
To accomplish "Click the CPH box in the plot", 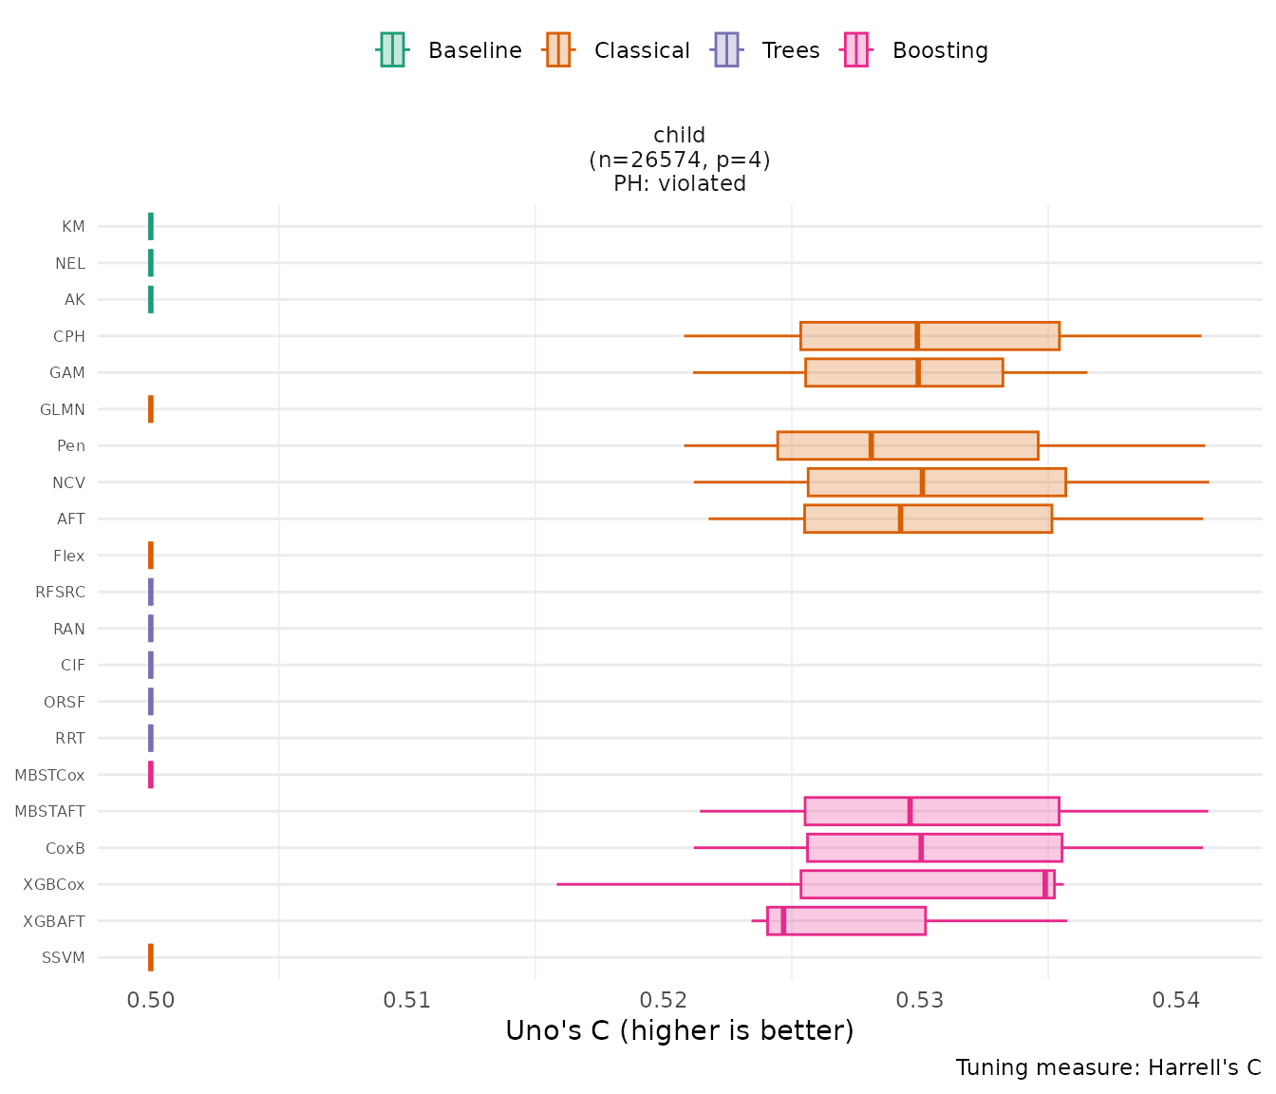I will click(x=987, y=336).
